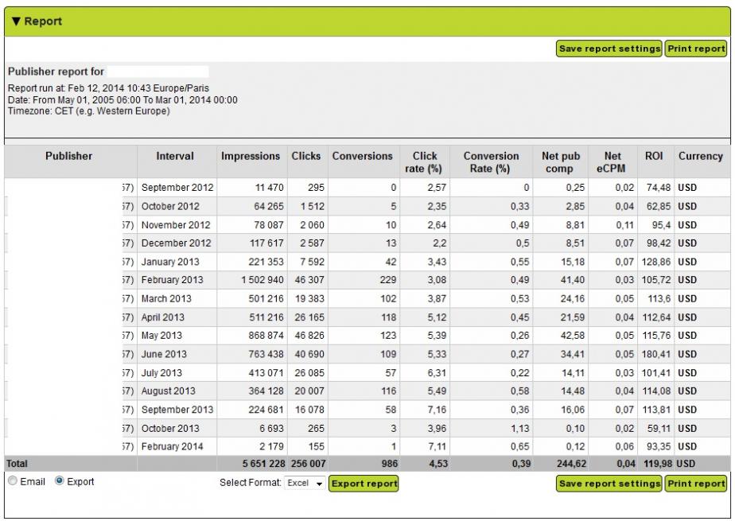Sort by Publisher column header
Screen dimensions: 735x521
tap(68, 156)
